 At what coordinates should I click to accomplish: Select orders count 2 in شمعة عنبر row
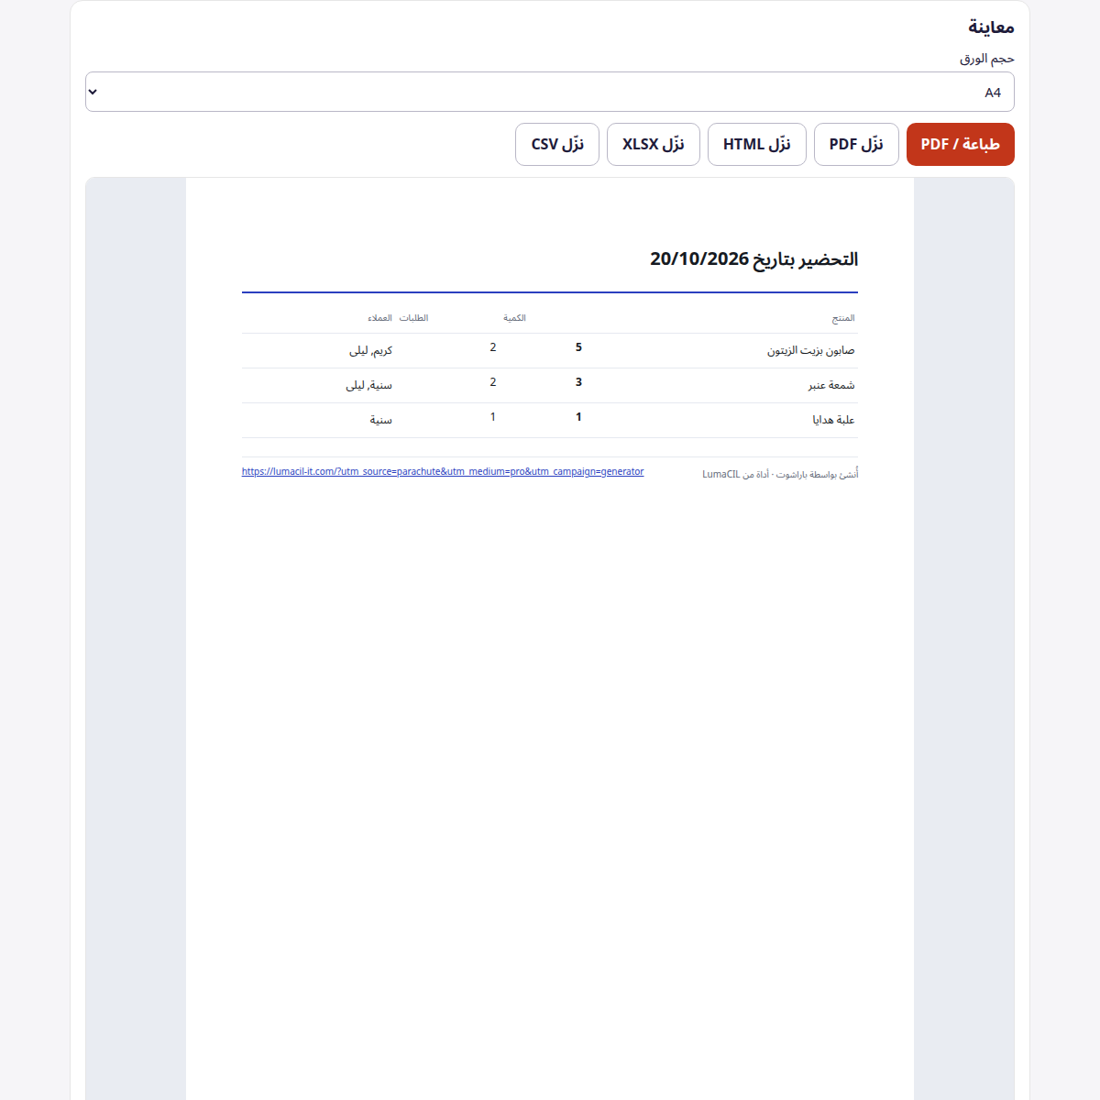point(493,382)
